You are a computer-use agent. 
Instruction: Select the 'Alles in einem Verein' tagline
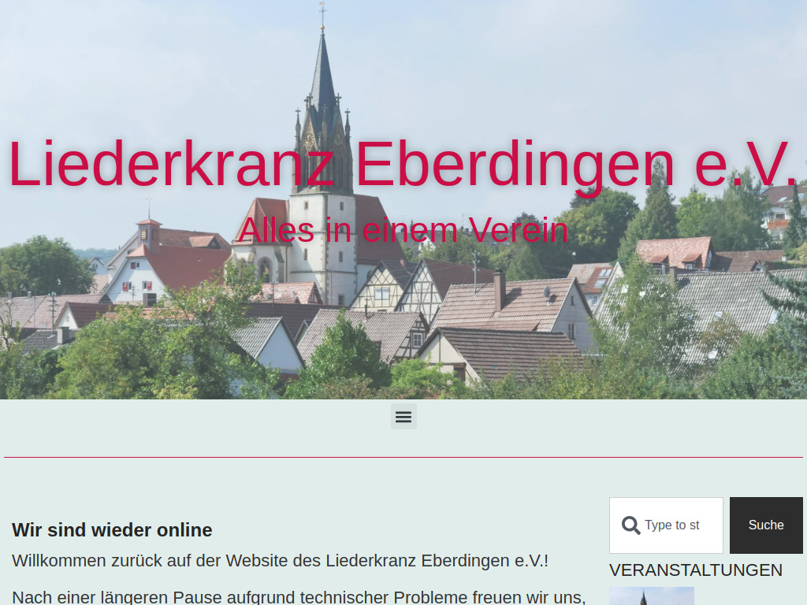[x=405, y=230]
